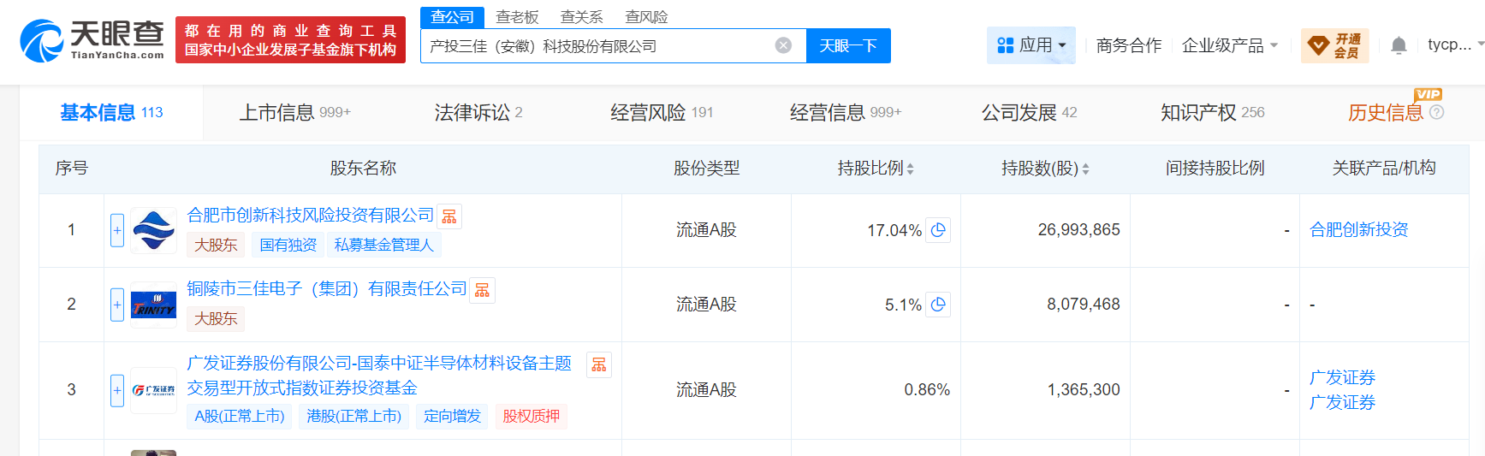Click the A股(正常上市) tag
This screenshot has width=1485, height=456.
(240, 417)
